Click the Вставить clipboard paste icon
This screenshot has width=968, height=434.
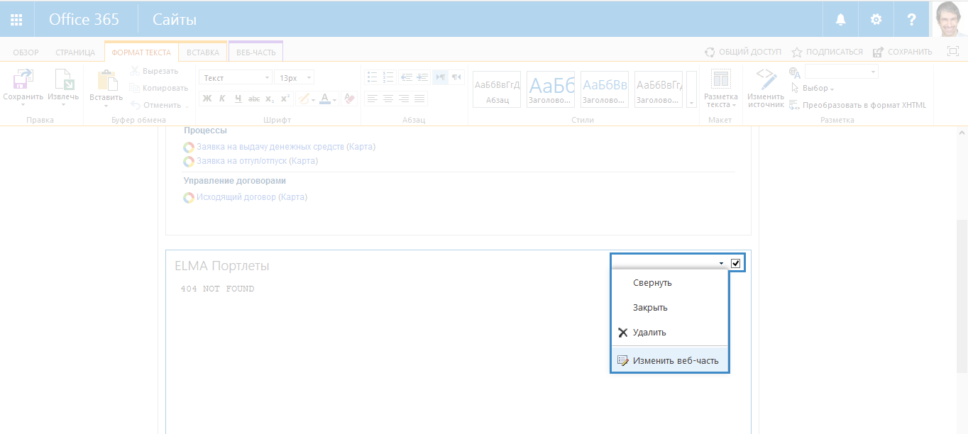[x=106, y=79]
